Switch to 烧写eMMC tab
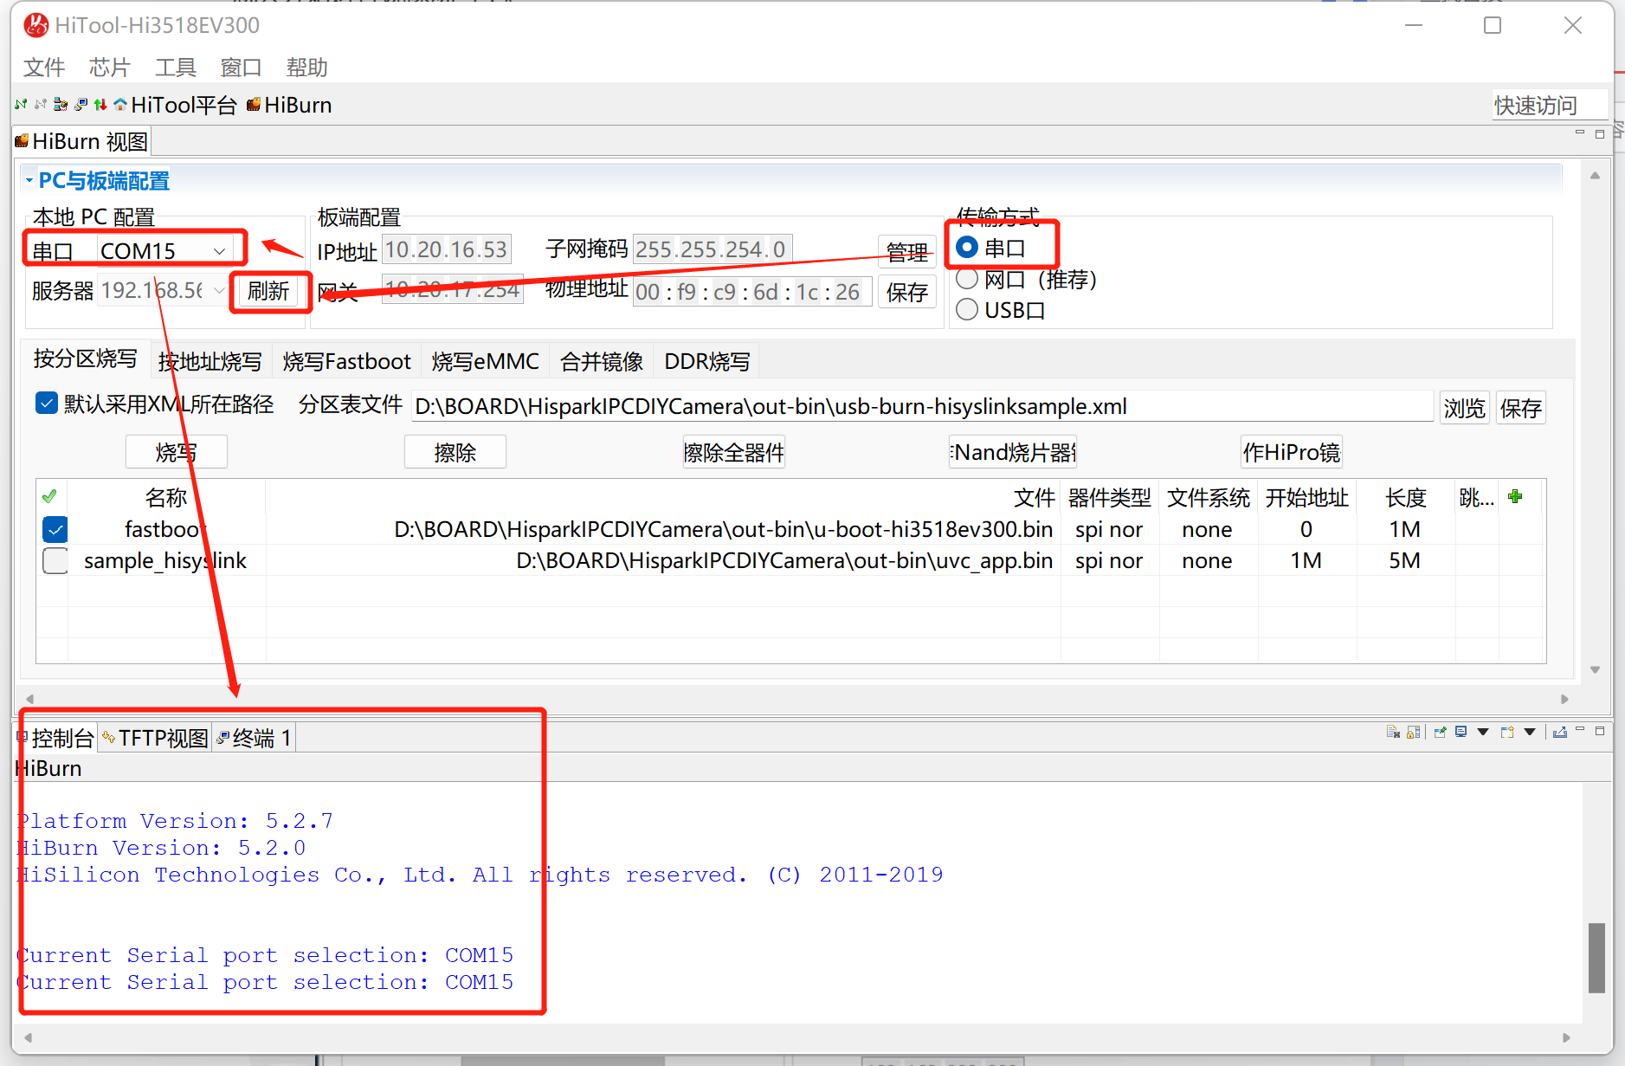This screenshot has width=1625, height=1066. (x=486, y=361)
